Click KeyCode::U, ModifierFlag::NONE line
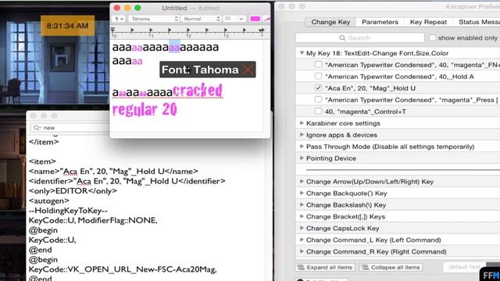The image size is (500, 281). [93, 220]
